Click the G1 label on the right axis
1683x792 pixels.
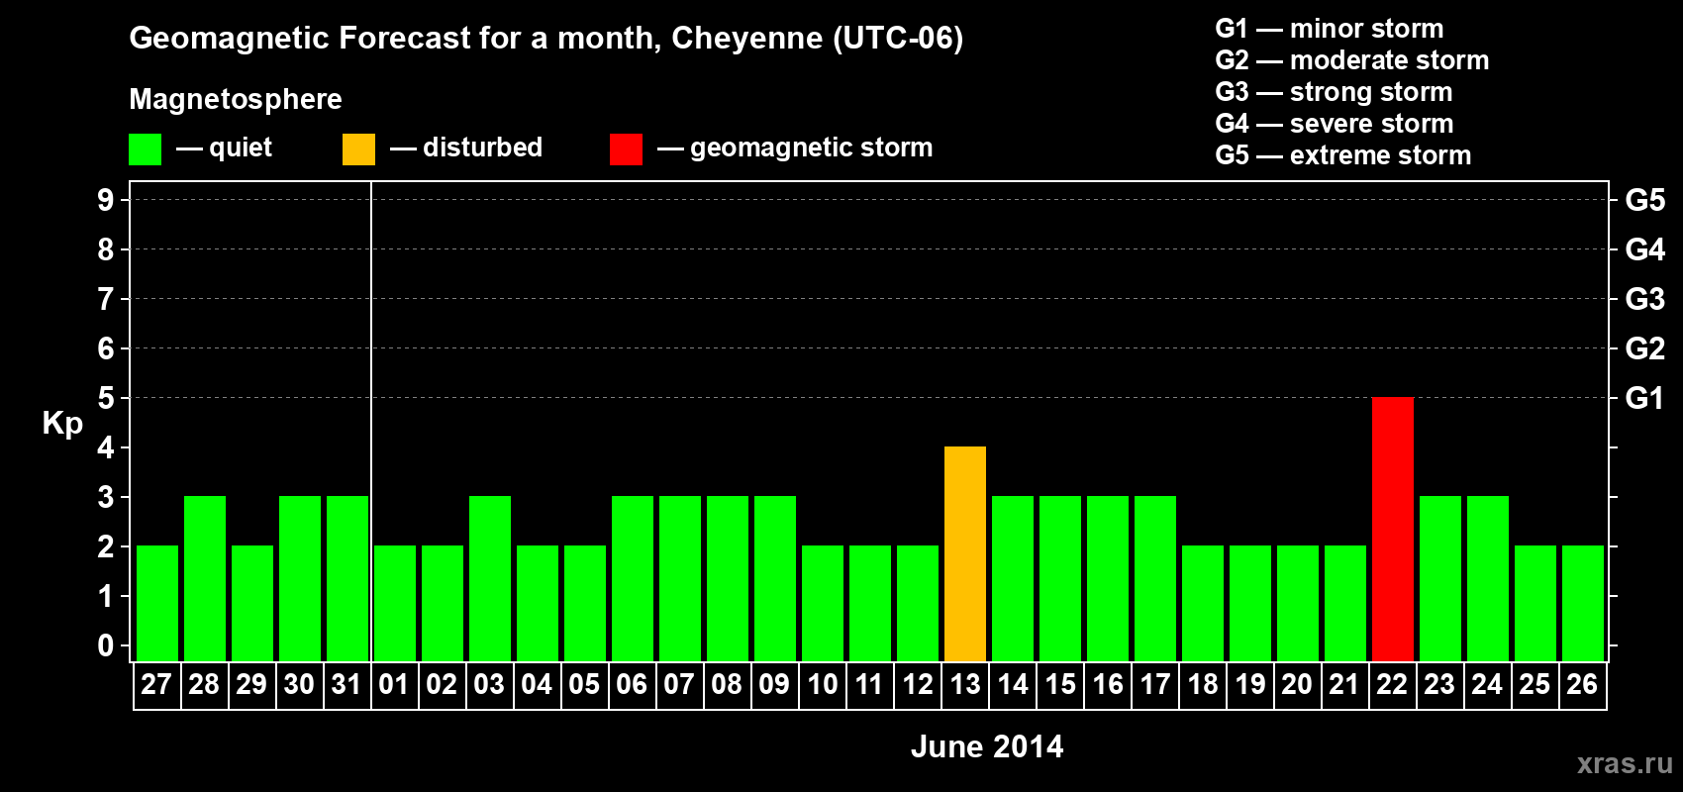(x=1644, y=398)
